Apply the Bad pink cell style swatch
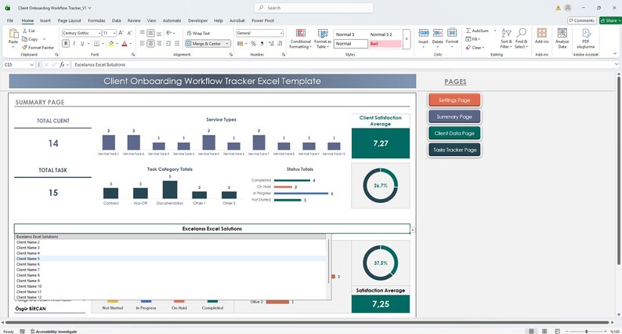 (385, 44)
